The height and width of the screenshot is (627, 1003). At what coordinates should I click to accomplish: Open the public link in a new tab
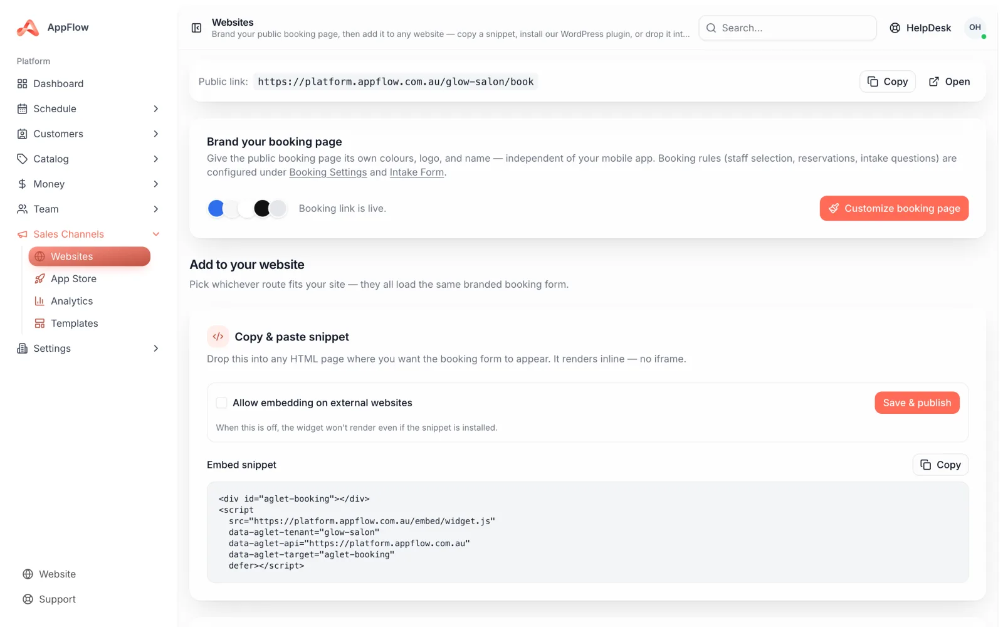tap(949, 82)
